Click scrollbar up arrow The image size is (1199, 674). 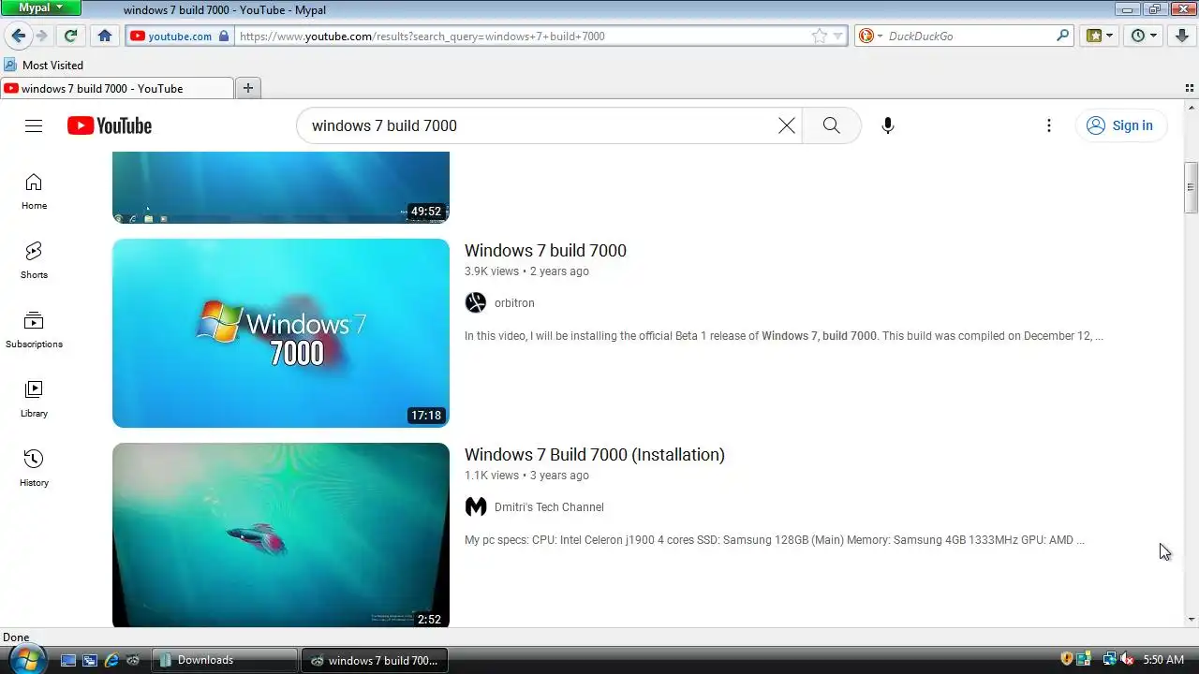[x=1191, y=107]
